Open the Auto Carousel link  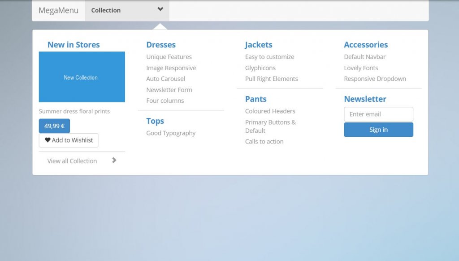165,79
